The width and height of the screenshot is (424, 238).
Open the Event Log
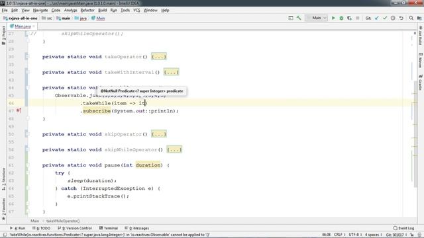[403, 228]
